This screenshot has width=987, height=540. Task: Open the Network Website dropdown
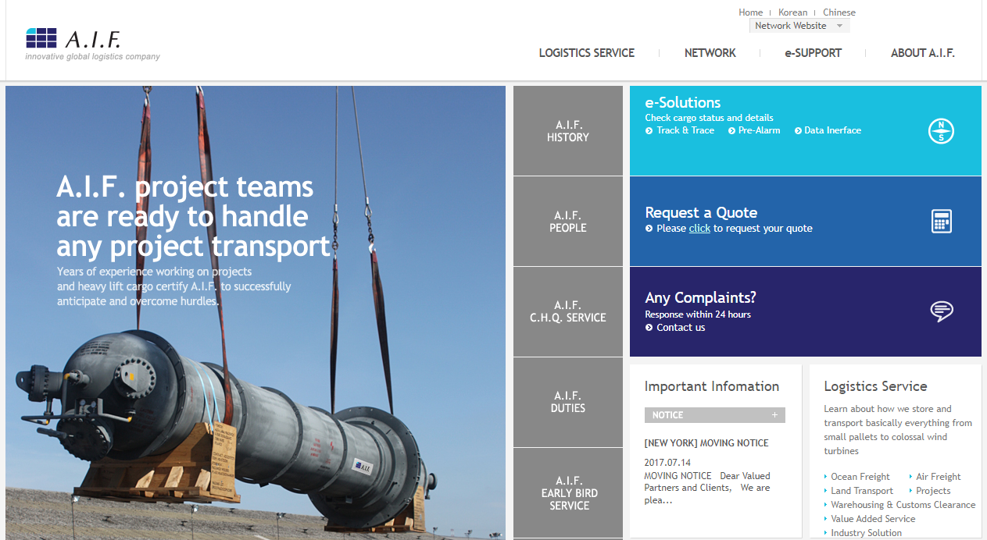coord(799,26)
